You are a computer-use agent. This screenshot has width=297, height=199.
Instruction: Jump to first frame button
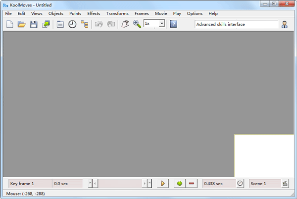coord(90,183)
